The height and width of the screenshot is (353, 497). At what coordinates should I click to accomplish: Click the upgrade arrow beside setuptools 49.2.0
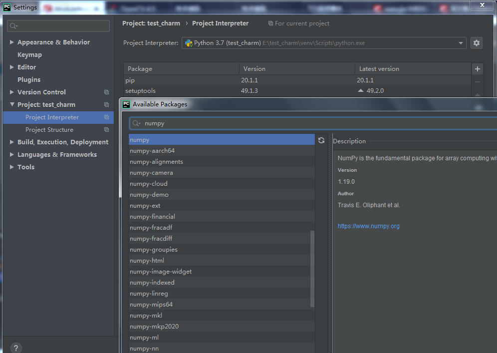point(361,90)
